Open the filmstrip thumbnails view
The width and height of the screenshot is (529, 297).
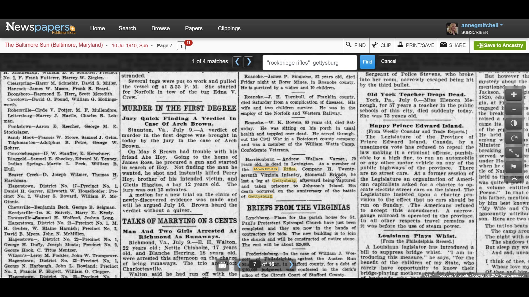[222, 265]
